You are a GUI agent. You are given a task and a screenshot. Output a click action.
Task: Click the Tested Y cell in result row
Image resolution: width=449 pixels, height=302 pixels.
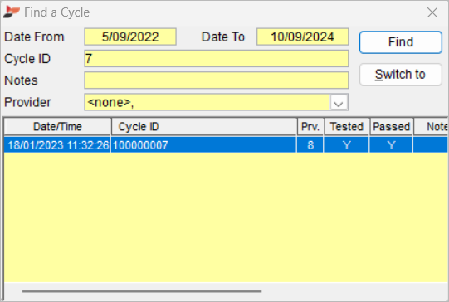(346, 145)
